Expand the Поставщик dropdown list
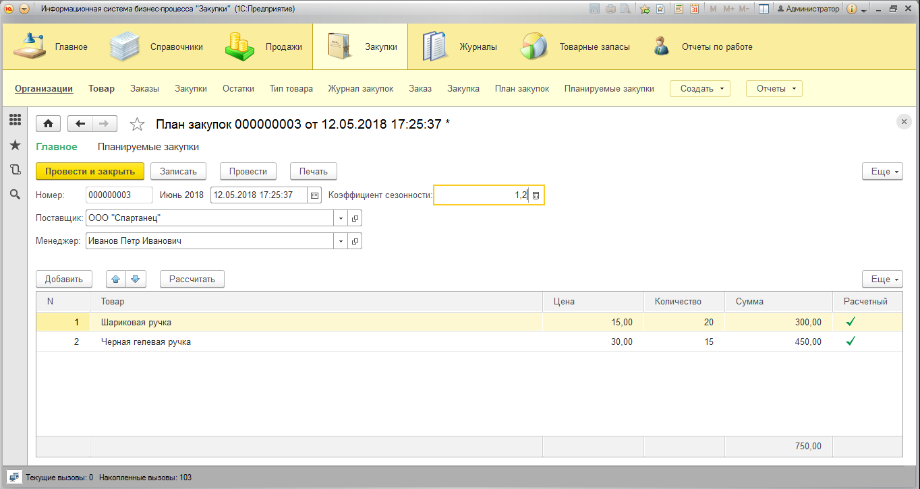 tap(341, 218)
